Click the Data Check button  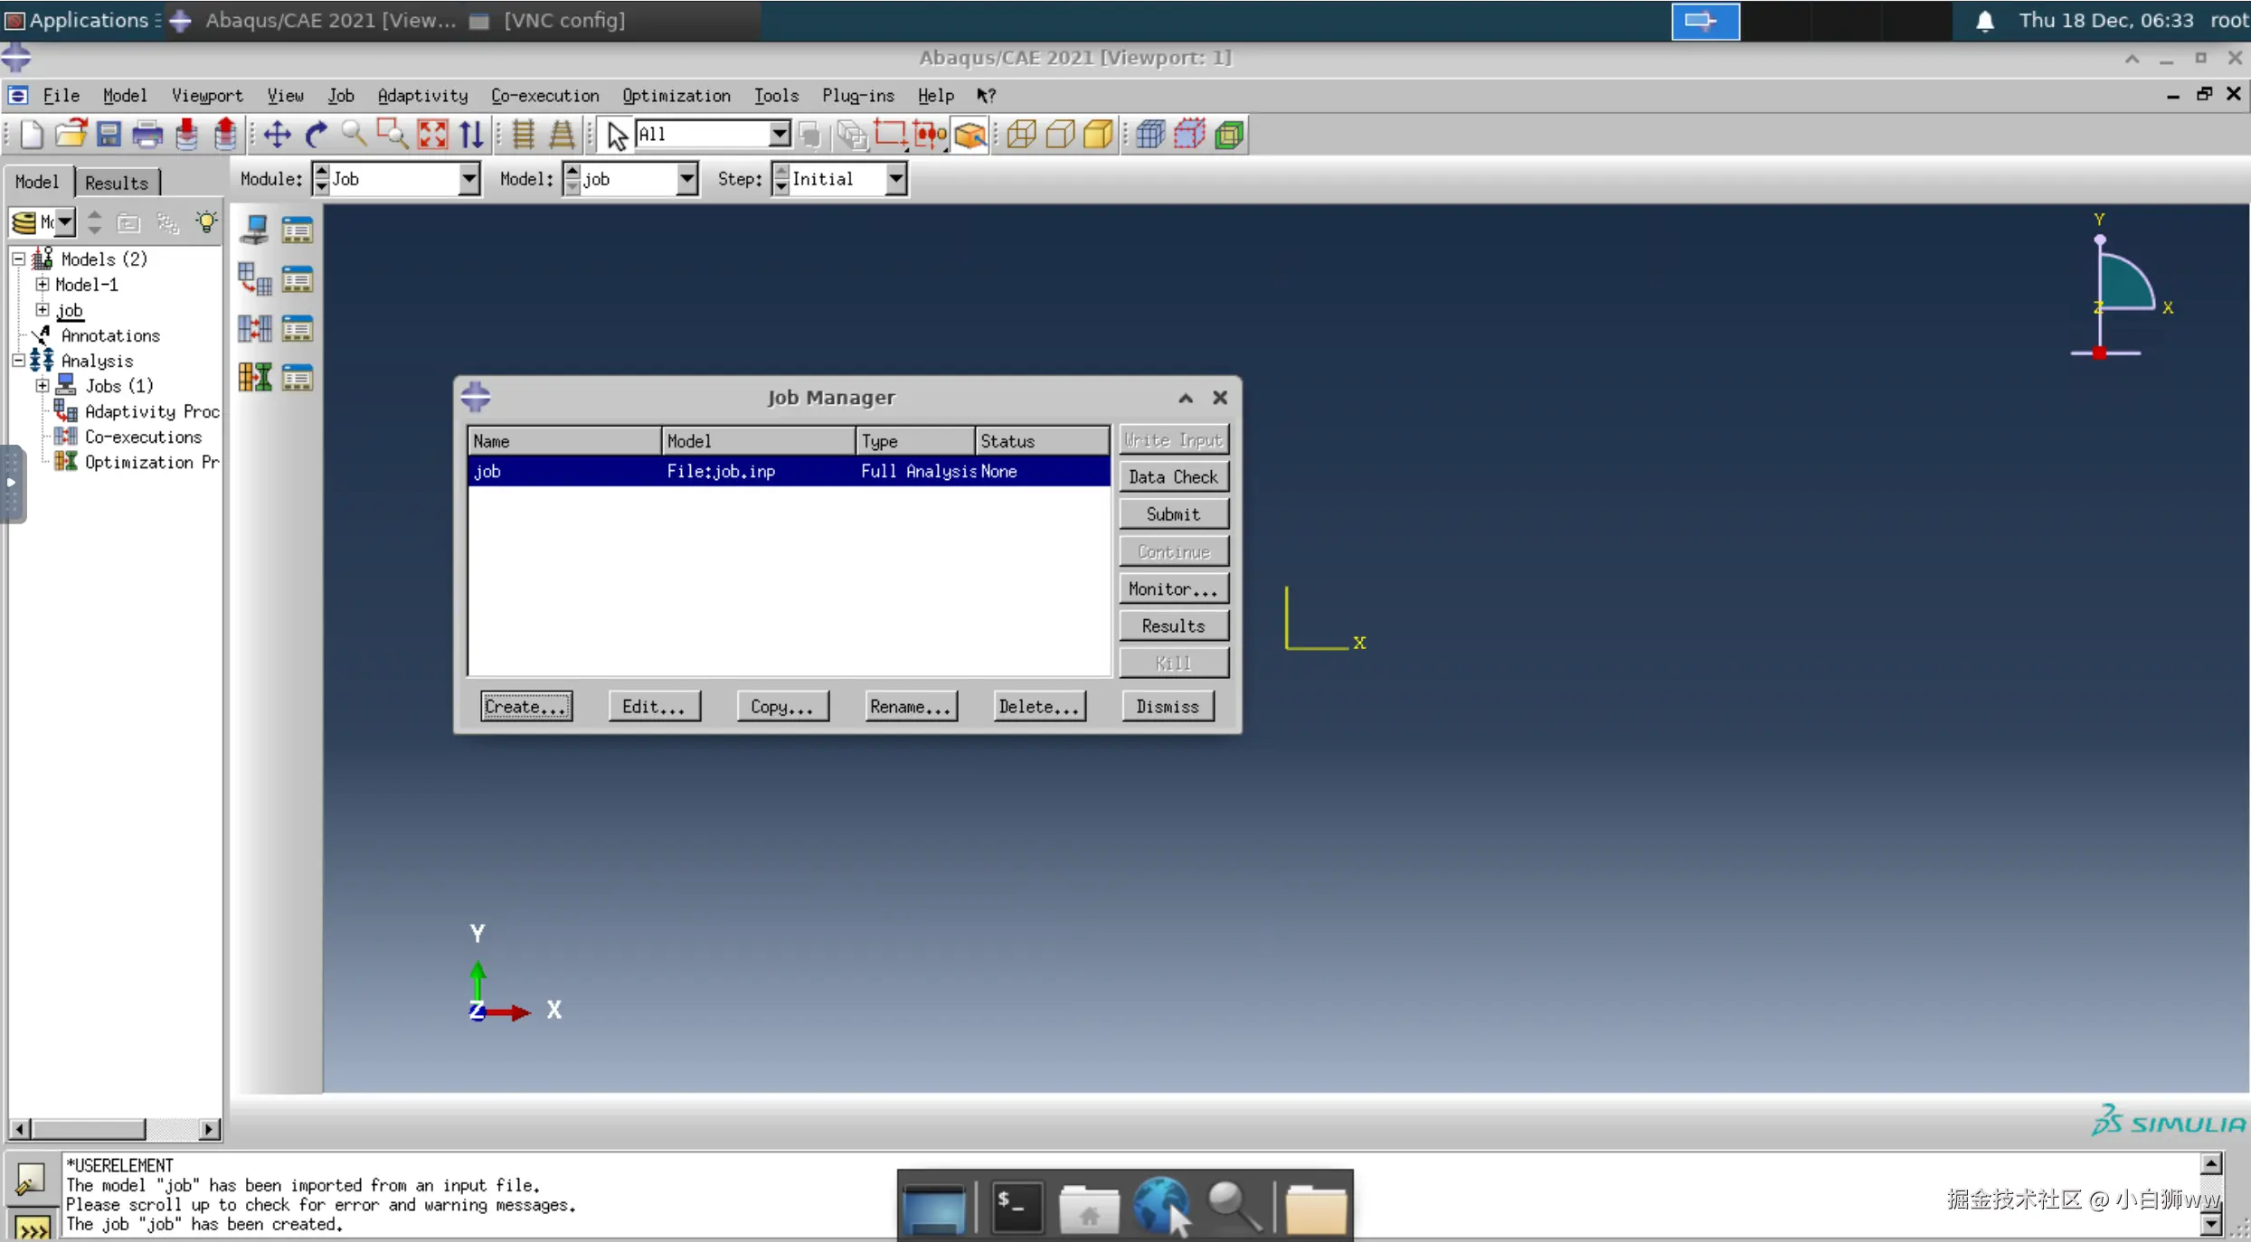click(x=1173, y=477)
